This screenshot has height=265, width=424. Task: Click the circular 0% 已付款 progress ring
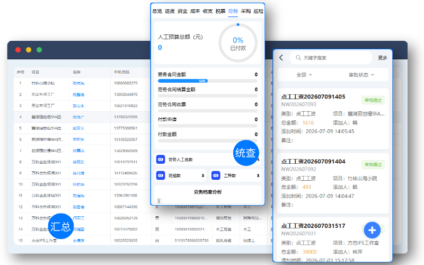238,43
